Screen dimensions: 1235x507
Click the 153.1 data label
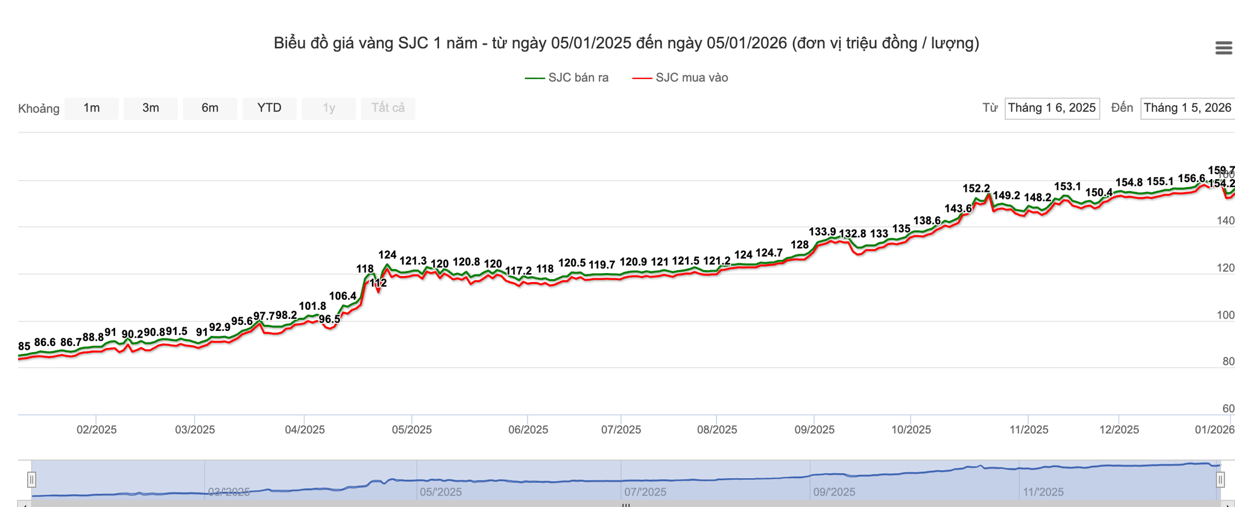(x=1067, y=187)
